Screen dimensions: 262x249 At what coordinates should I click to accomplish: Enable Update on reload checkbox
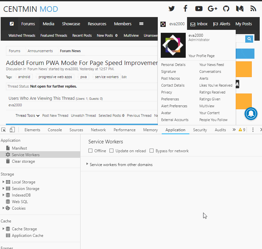(111, 151)
